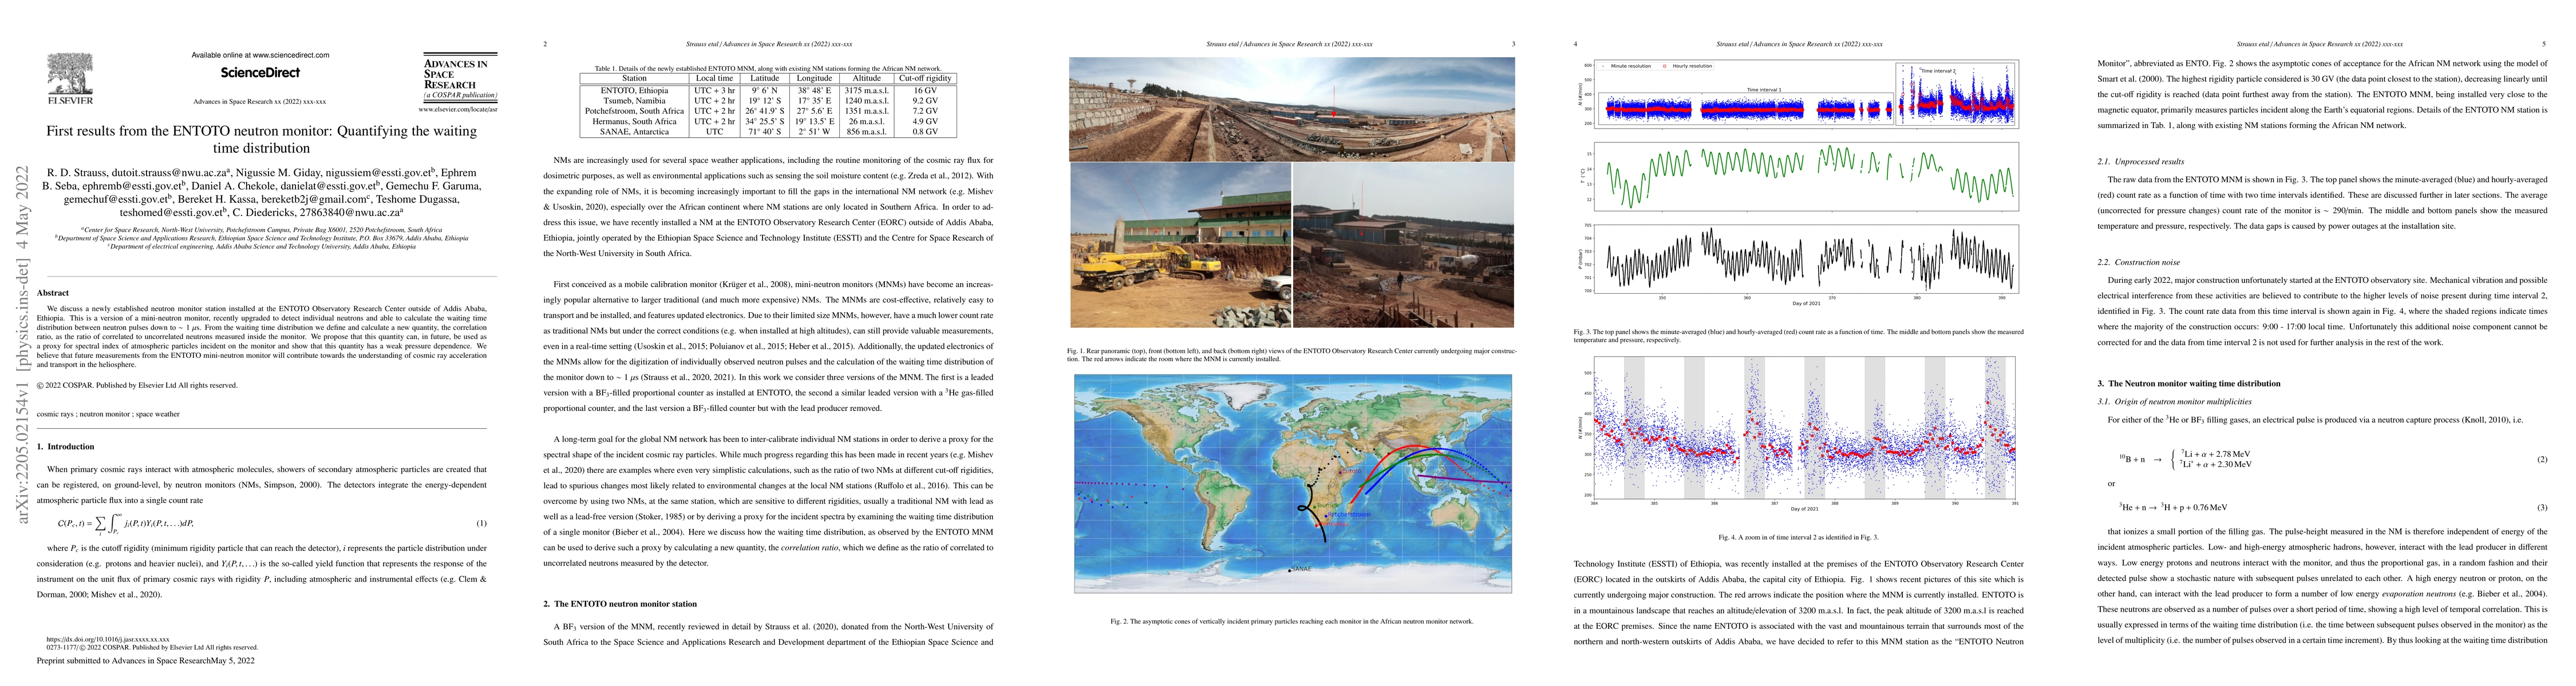This screenshot has width=2576, height=686.
Task: Click page number 2 in the header
Action: (545, 44)
